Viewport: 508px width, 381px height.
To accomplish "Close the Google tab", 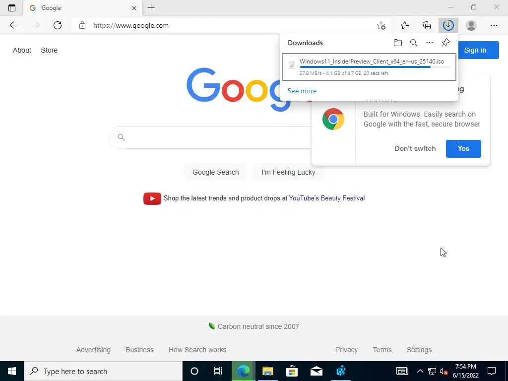I will (x=134, y=8).
